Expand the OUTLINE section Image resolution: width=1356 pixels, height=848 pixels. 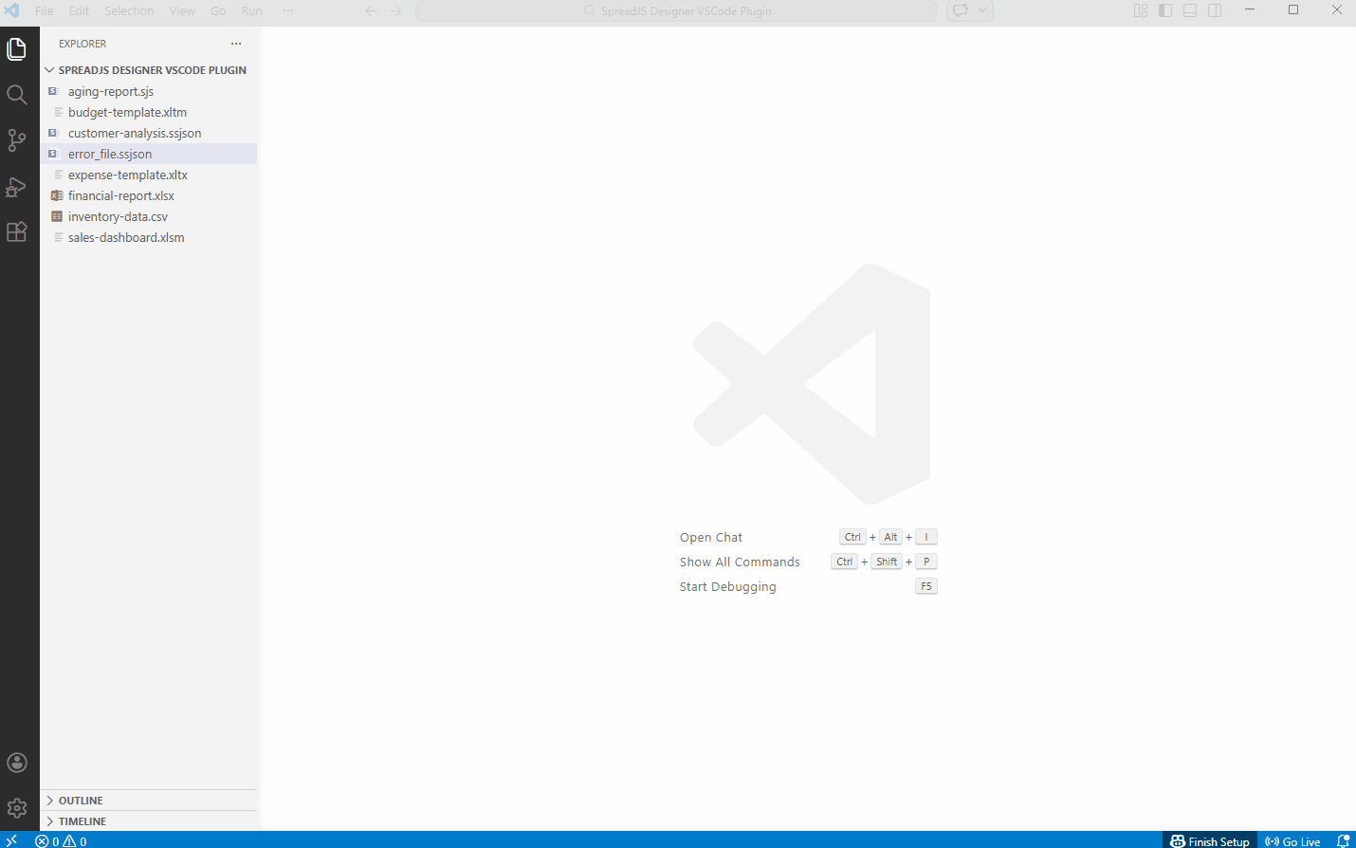tap(149, 801)
